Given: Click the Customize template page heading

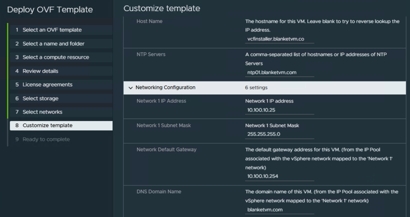Looking at the screenshot, I should (162, 8).
